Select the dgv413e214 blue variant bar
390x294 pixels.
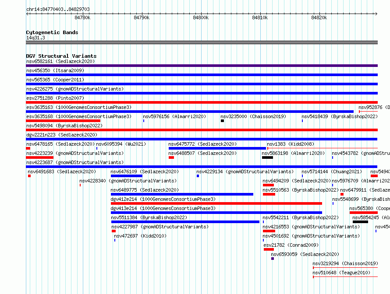click(216, 213)
